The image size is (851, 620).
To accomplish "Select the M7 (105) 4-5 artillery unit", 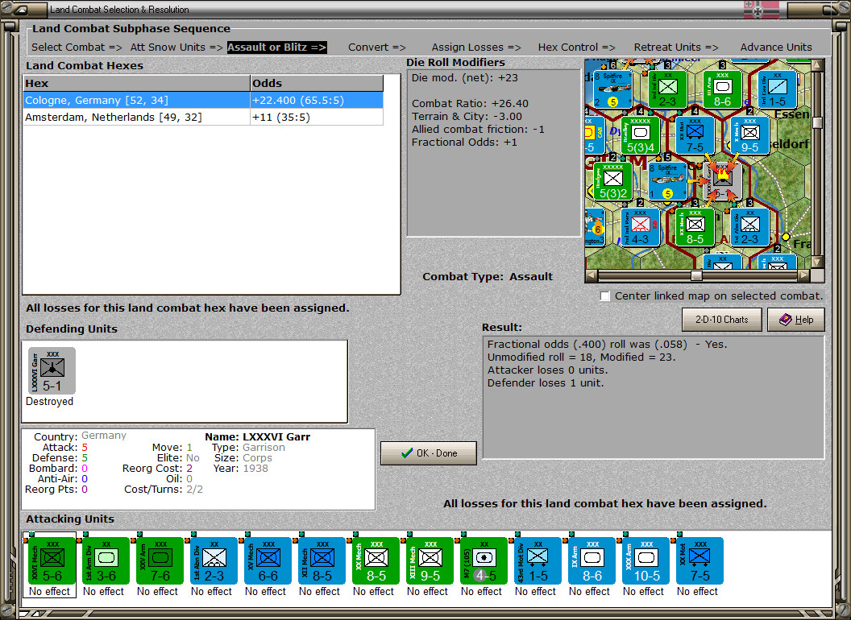I will click(484, 561).
